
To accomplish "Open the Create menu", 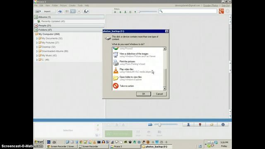I will coord(72,5).
